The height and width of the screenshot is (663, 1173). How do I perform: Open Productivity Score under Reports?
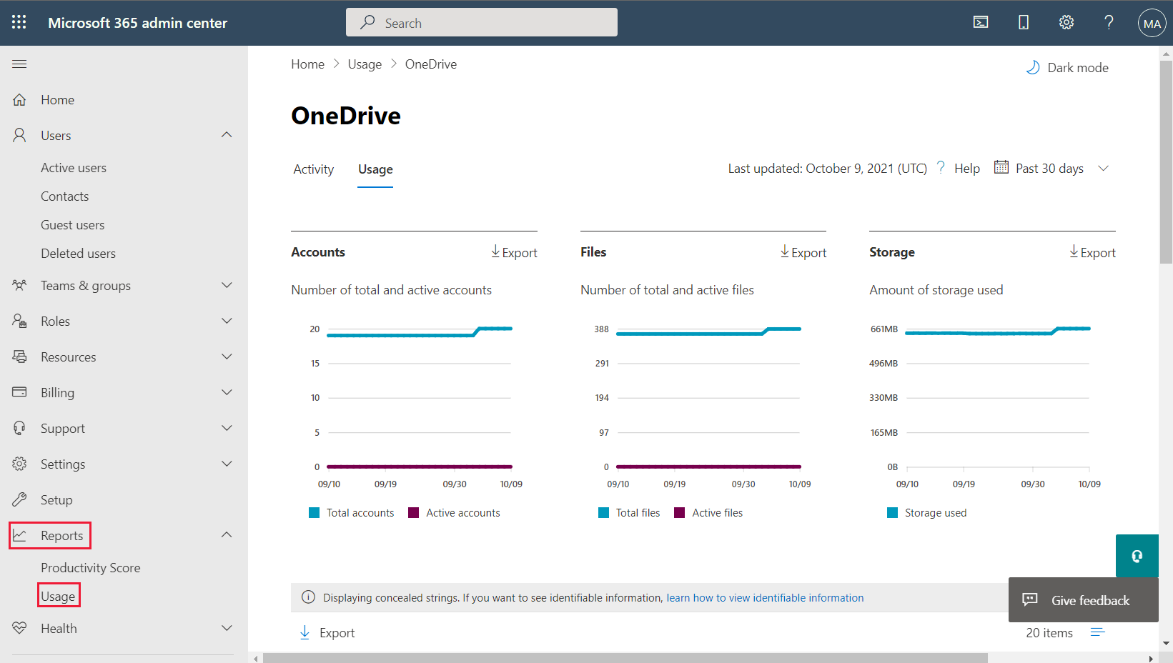click(91, 568)
